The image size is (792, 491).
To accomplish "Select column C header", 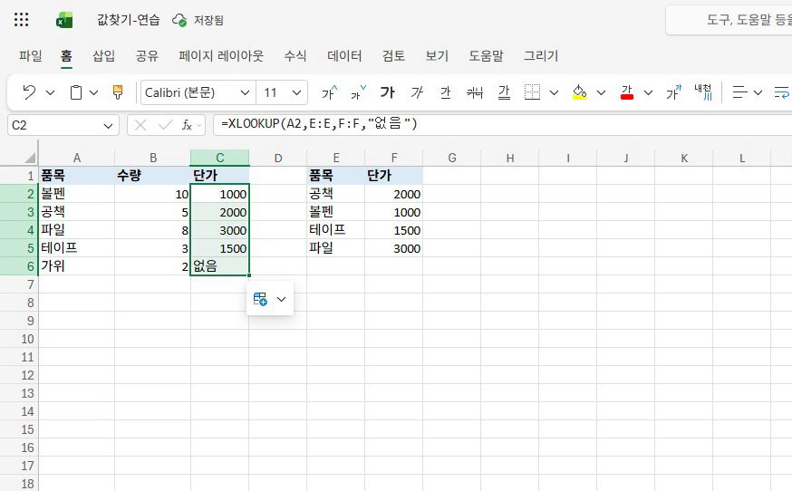I will [219, 158].
